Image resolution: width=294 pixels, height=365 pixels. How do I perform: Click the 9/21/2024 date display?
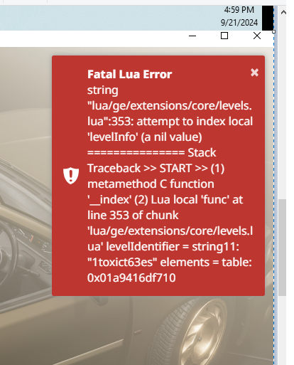click(x=239, y=23)
